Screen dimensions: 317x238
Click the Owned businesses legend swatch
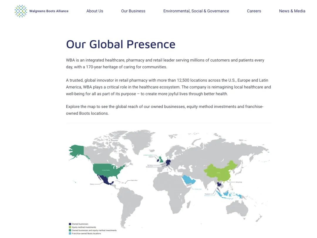click(x=70, y=224)
